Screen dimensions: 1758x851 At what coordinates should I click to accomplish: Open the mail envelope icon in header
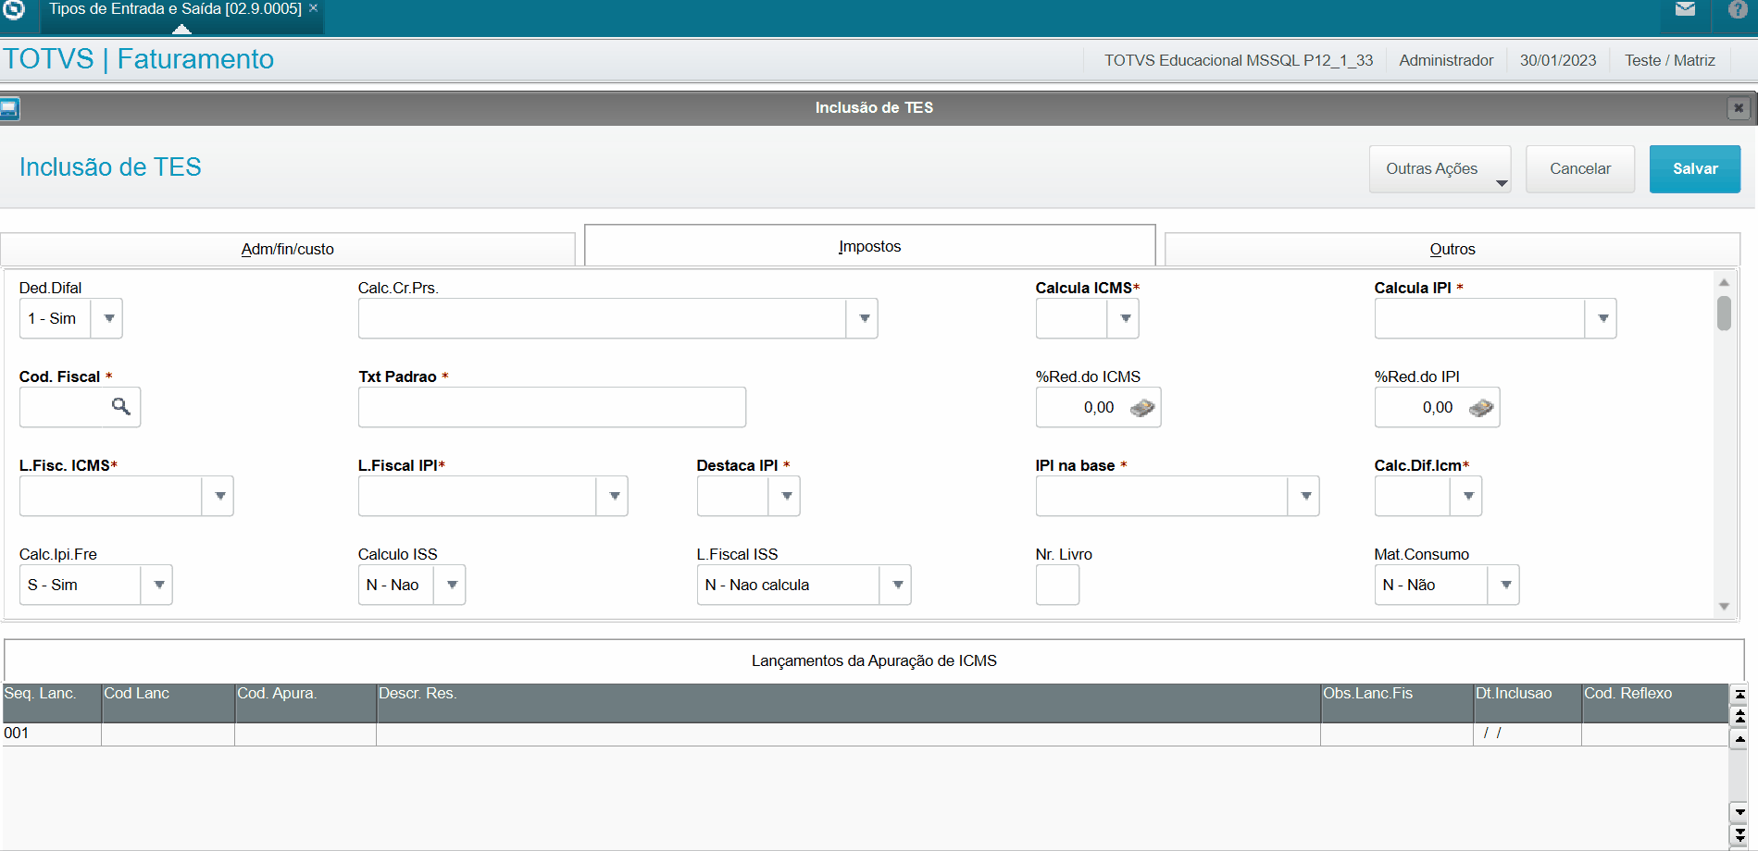pos(1685,9)
